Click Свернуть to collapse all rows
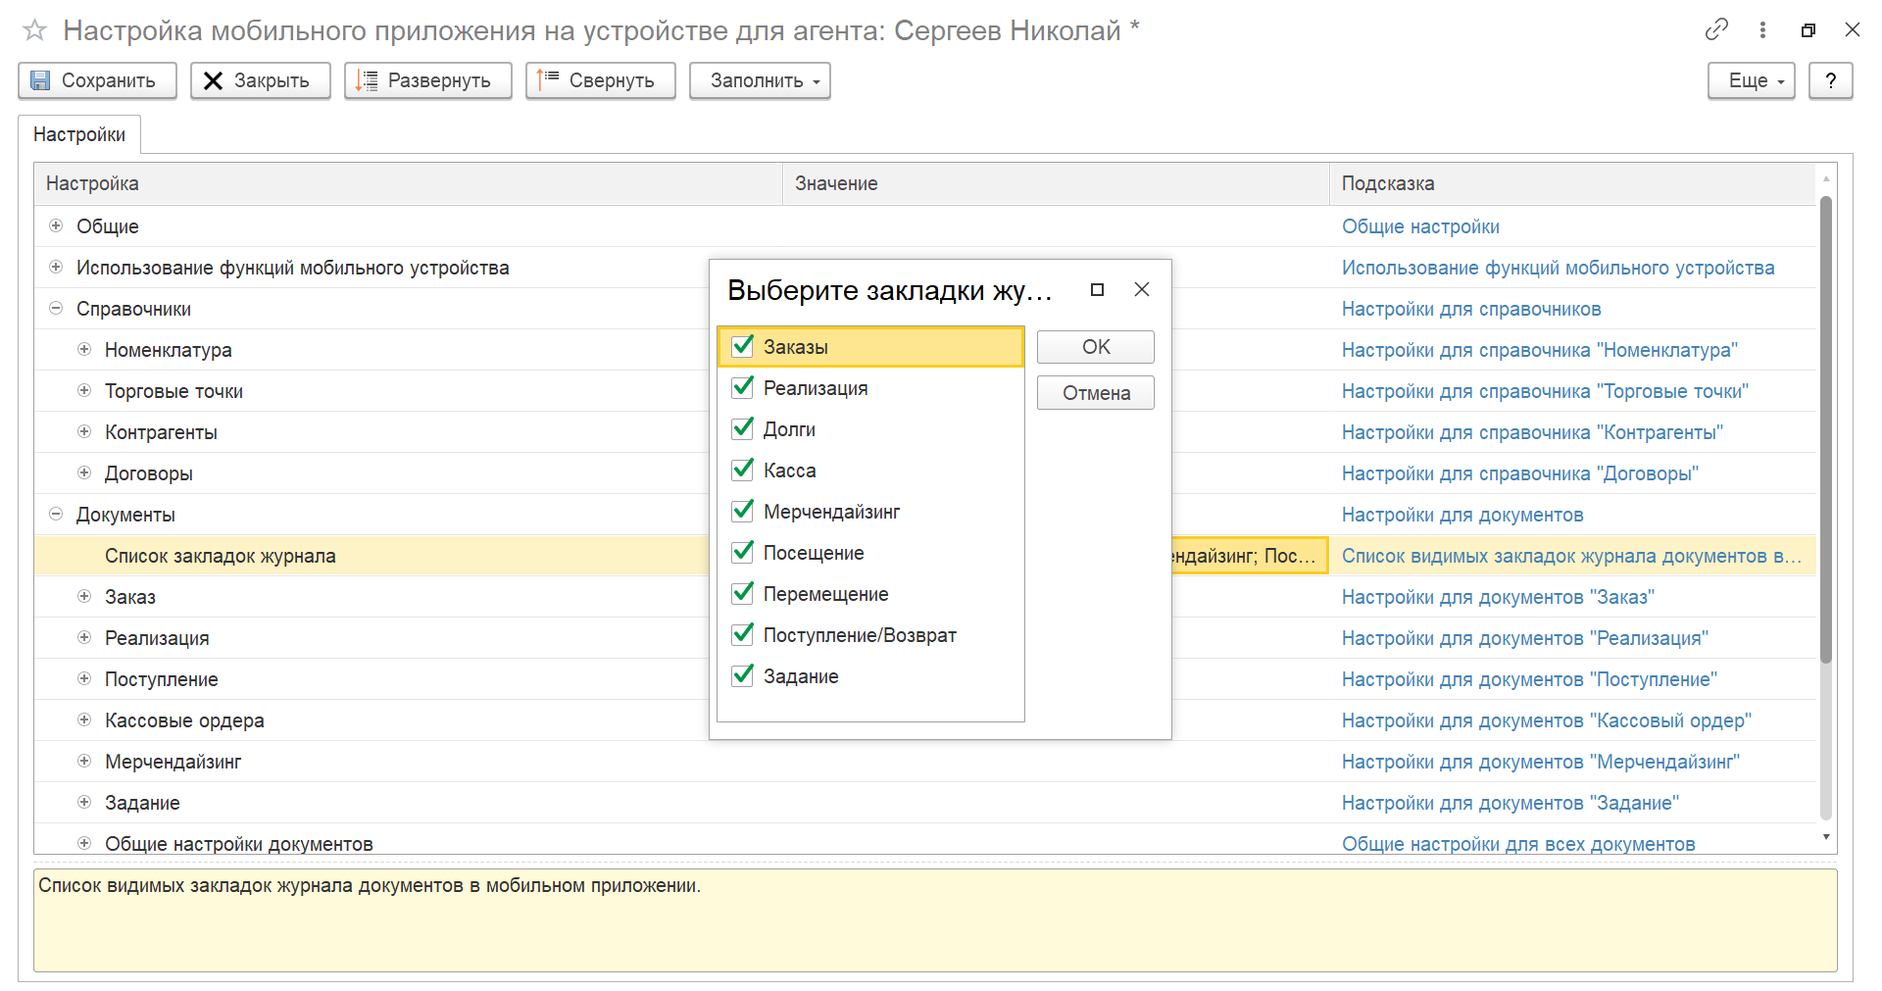This screenshot has height=991, width=1882. point(600,80)
